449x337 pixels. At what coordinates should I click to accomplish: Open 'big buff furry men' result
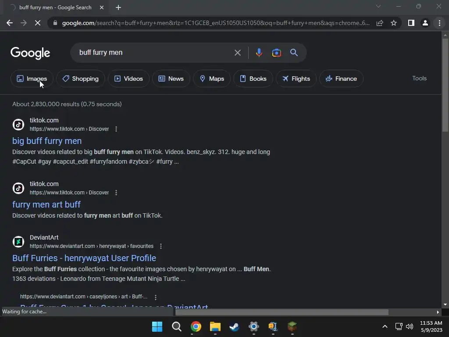[47, 141]
